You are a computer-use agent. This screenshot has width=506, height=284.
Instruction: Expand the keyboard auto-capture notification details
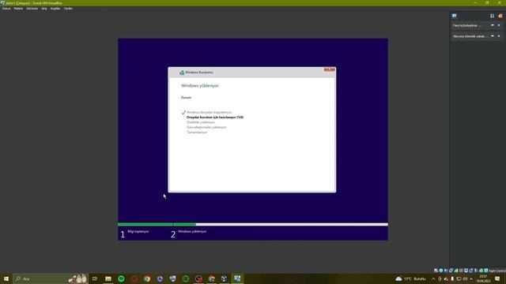tap(493, 36)
